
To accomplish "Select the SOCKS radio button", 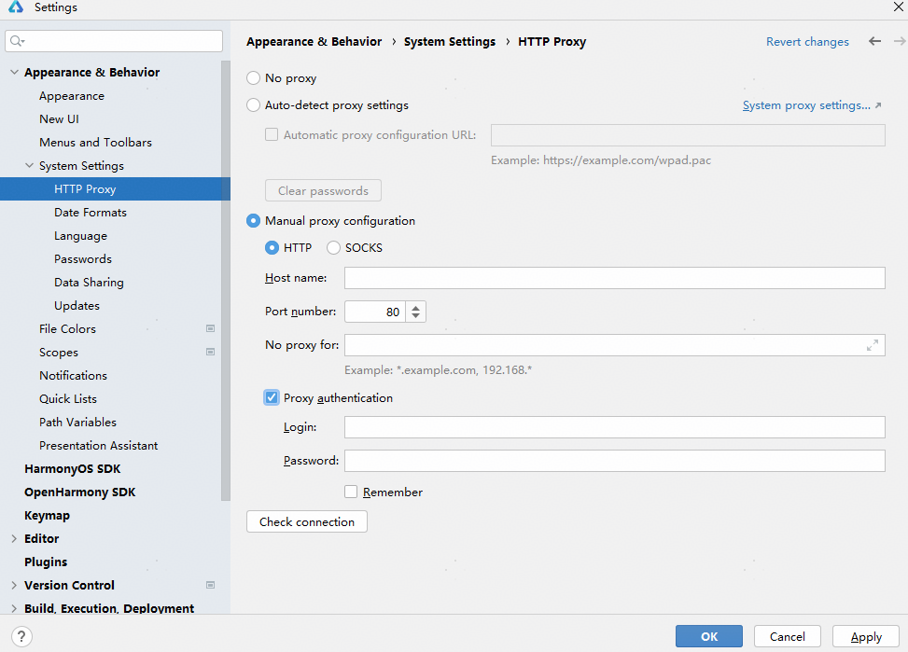I will (333, 248).
